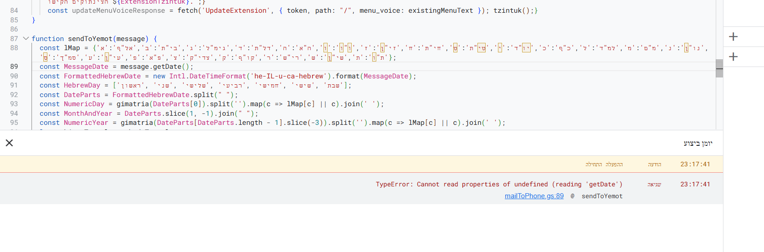Click the editor vertical scrollbar thumb
The height and width of the screenshot is (252, 764).
tap(719, 68)
